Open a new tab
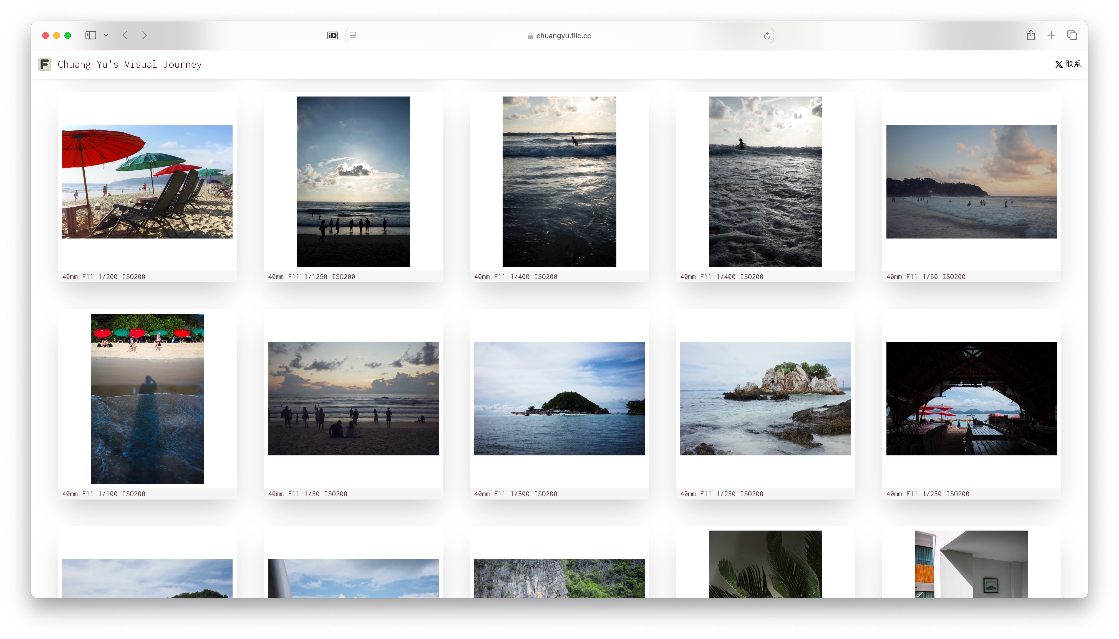 [x=1051, y=35]
